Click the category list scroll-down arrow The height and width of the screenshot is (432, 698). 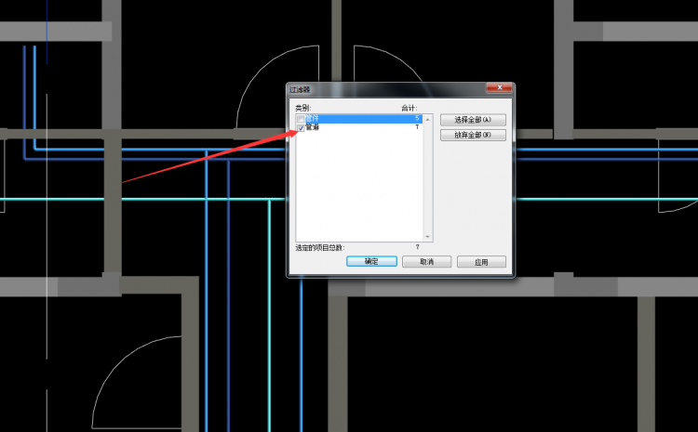428,237
